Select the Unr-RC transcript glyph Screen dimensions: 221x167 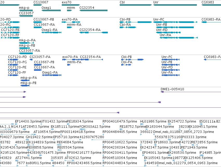tap(175, 22)
